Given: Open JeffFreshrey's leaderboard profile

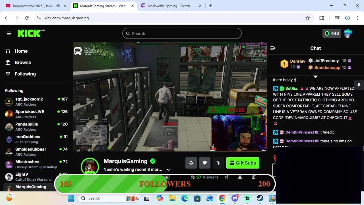Looking at the screenshot, I should (x=326, y=61).
